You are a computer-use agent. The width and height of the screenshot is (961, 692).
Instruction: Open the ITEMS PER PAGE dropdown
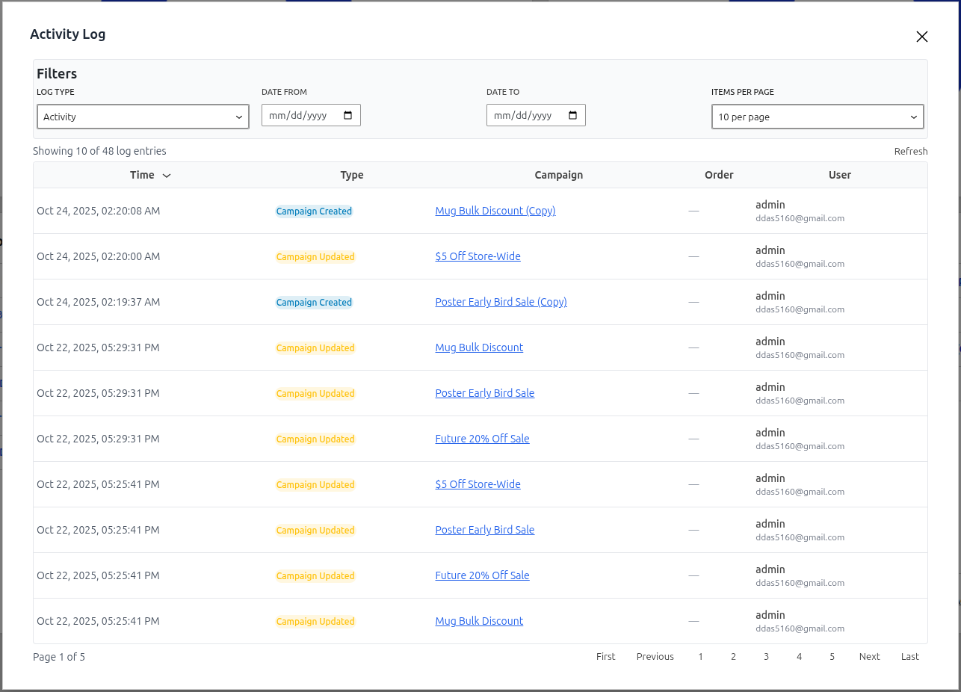coord(817,117)
